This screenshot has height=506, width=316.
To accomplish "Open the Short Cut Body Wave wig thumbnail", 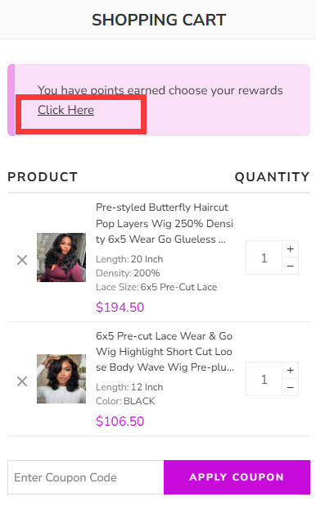I will [x=61, y=379].
